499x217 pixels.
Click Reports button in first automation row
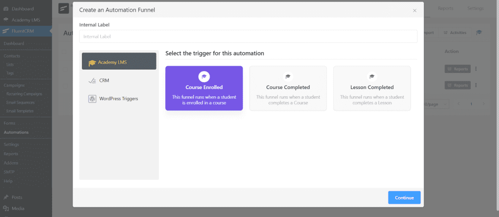(458, 69)
